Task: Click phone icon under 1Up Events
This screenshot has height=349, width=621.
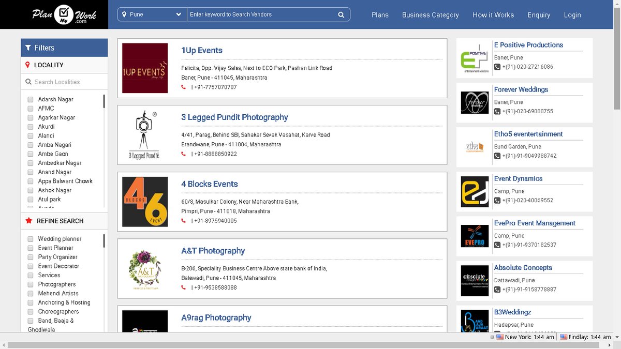Action: coord(184,87)
